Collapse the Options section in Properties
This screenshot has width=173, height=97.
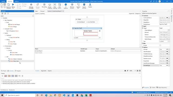pos(142,47)
